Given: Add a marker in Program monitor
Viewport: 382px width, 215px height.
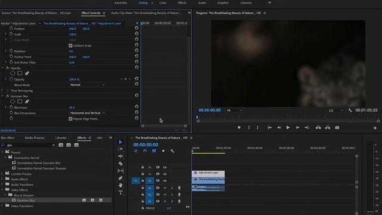Looking at the screenshot, I should [239, 127].
